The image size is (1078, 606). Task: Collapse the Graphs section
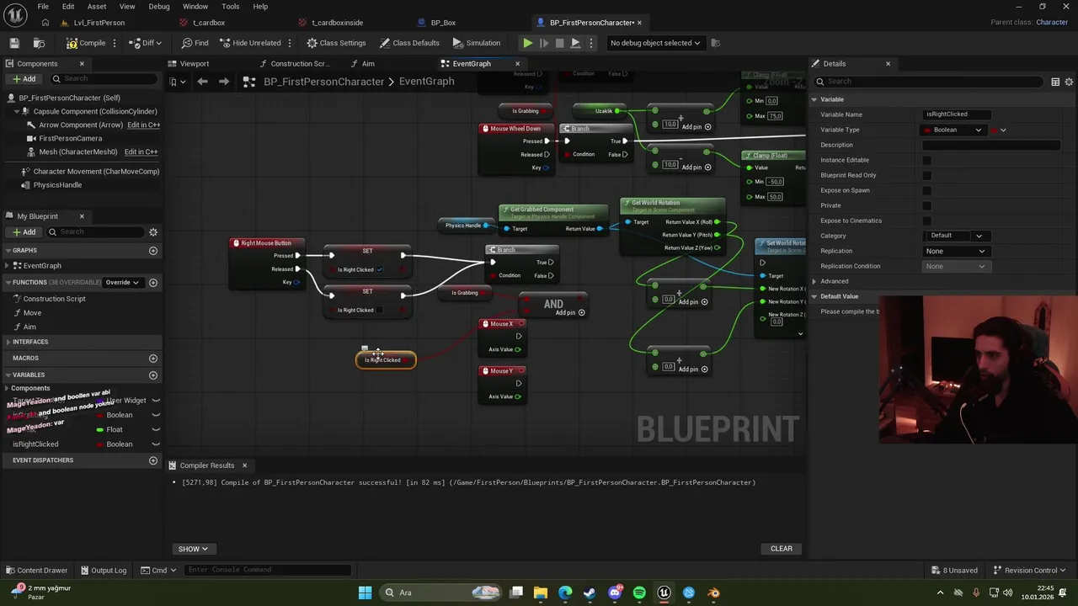click(8, 251)
